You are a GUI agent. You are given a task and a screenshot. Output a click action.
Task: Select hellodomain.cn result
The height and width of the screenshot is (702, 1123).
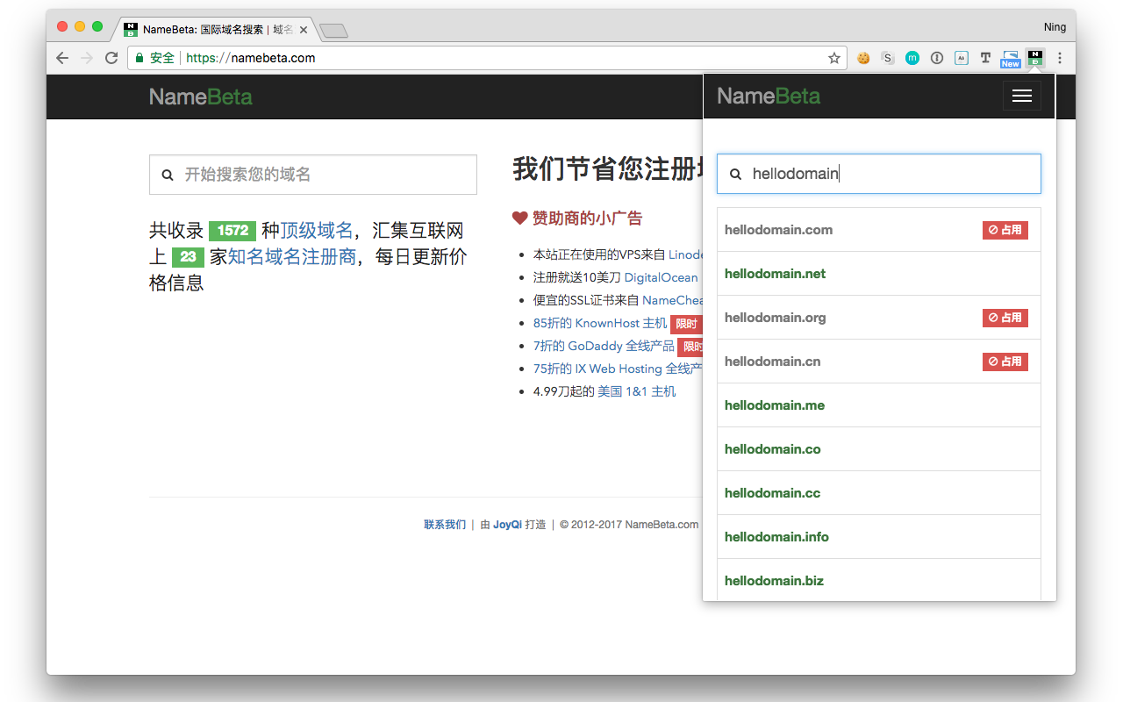point(879,362)
